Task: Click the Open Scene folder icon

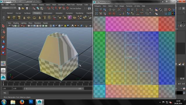Action: [x=23, y=8]
